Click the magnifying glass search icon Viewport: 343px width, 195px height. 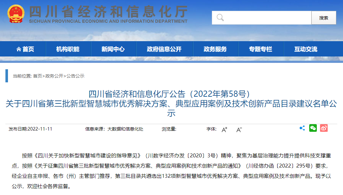coord(220,18)
